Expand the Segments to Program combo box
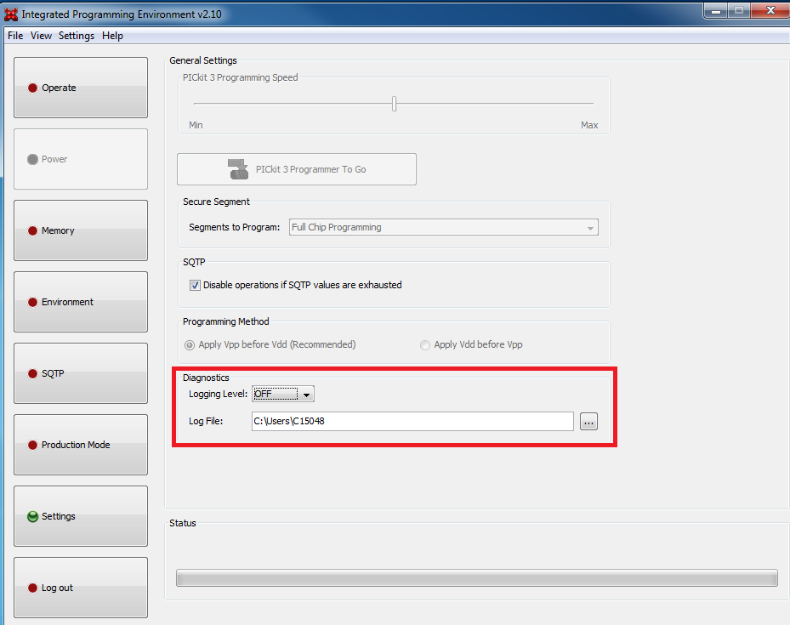Viewport: 790px width, 625px height. [589, 227]
